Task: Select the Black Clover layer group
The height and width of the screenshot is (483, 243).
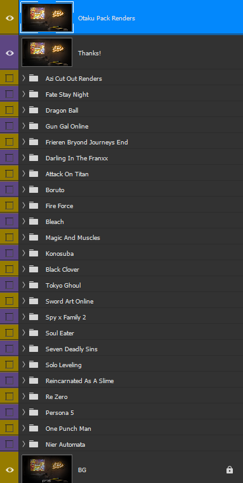Action: click(x=131, y=269)
